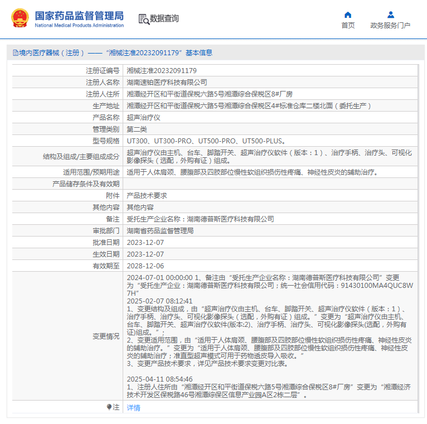
Task: Click 湖南省药品监督管理局 approval department
Action: (x=160, y=231)
